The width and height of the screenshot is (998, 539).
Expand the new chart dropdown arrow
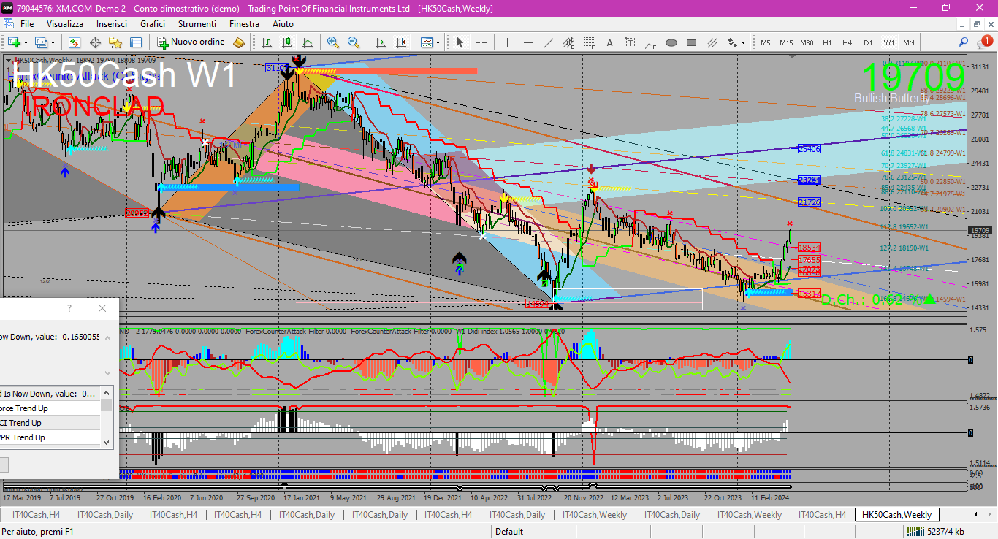(x=26, y=42)
